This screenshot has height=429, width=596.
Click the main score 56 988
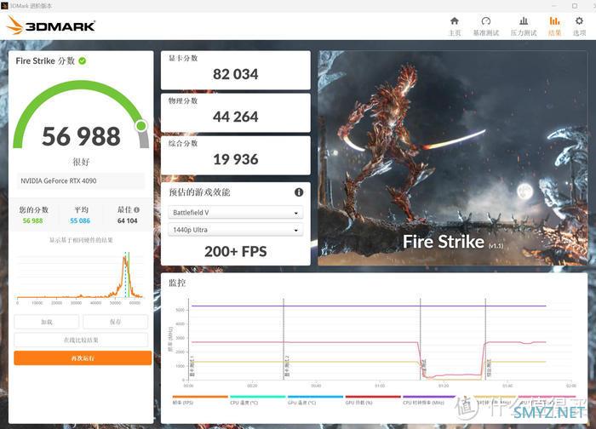point(81,136)
